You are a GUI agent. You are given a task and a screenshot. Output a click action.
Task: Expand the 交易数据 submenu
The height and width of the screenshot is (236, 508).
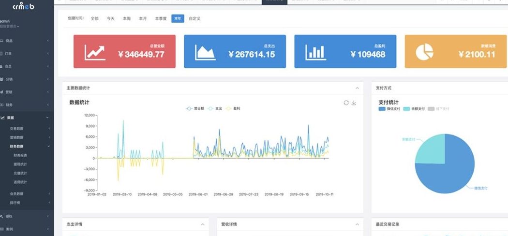[17, 129]
